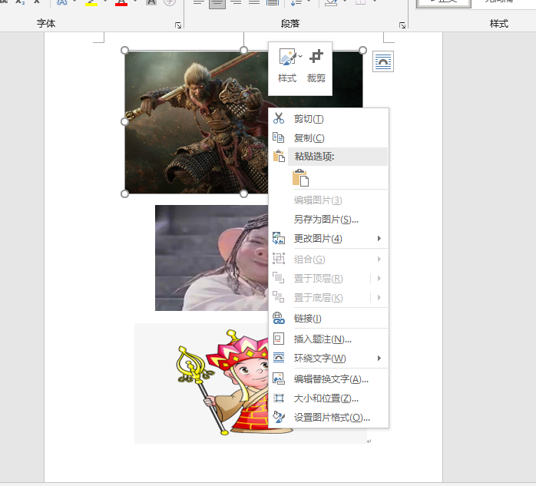Open the arrow next to 置于底层(K)
Image resolution: width=536 pixels, height=486 pixels.
pos(379,298)
